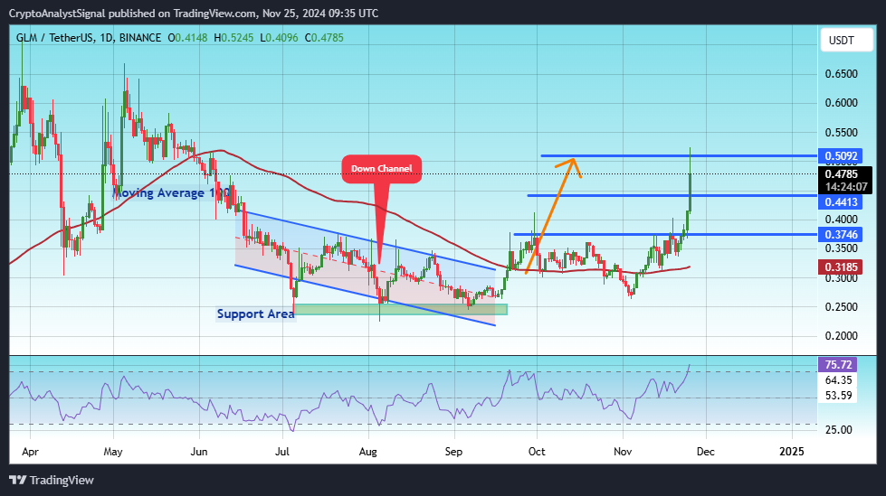
Task: Click the RSI 64.35 level label
Action: [839, 380]
